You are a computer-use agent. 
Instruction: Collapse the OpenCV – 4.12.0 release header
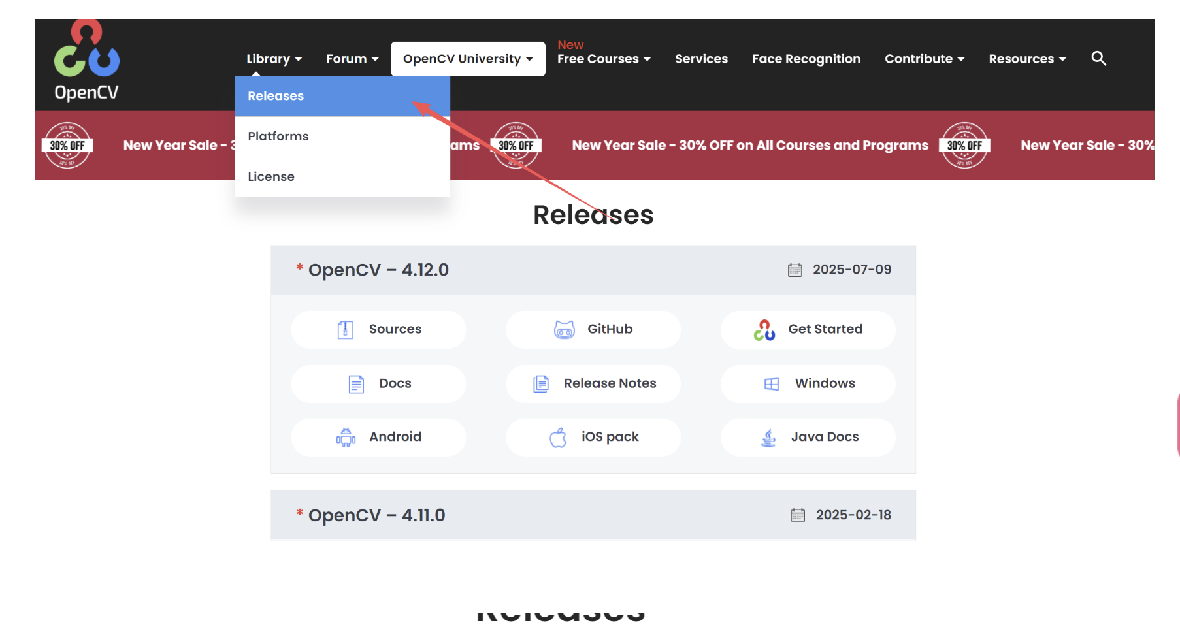tap(593, 270)
